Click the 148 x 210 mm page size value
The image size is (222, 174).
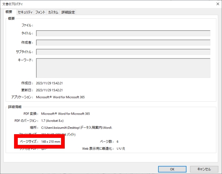pyautogui.click(x=51, y=142)
